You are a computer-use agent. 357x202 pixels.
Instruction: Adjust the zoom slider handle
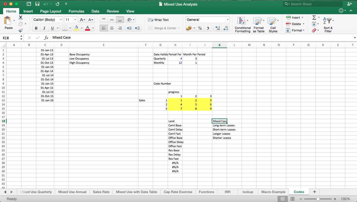pos(318,199)
